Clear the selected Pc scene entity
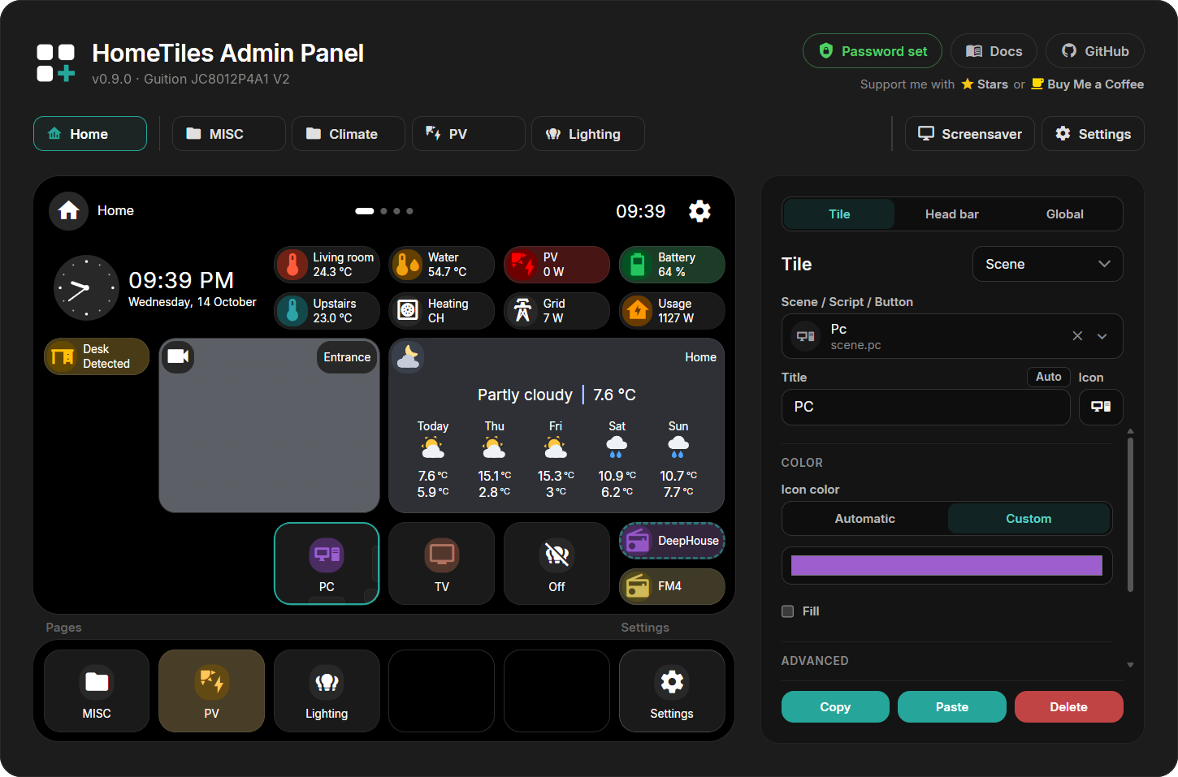The width and height of the screenshot is (1178, 777). [1077, 336]
